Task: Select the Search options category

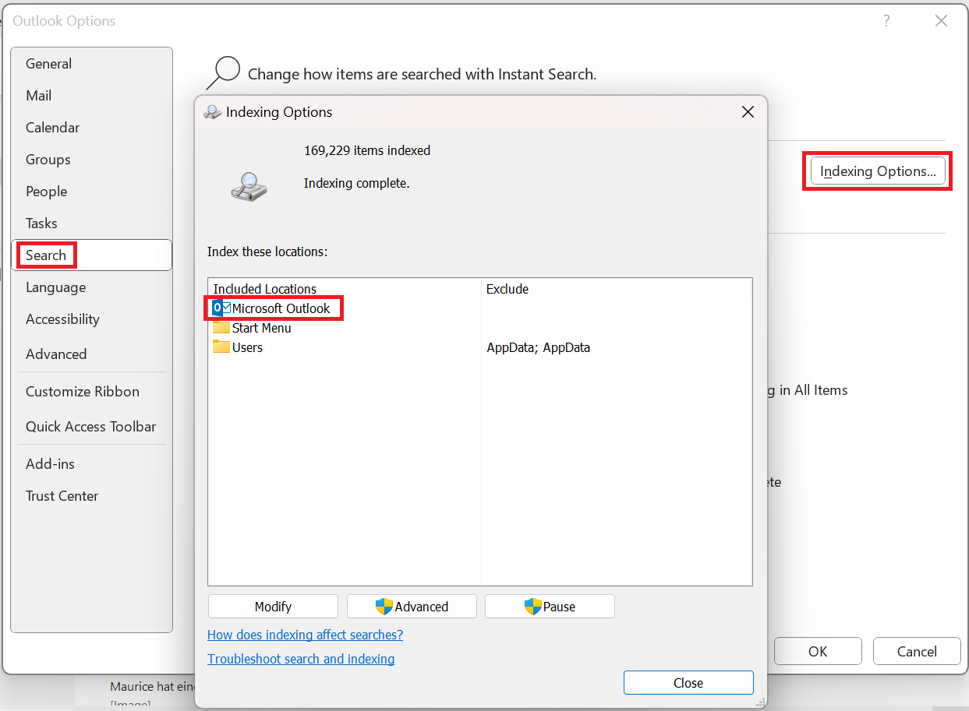Action: coord(91,255)
